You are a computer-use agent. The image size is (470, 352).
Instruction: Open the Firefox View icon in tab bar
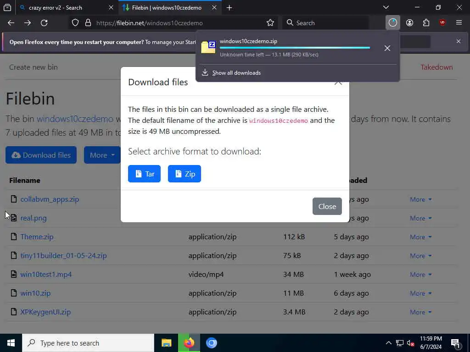pyautogui.click(x=7, y=8)
